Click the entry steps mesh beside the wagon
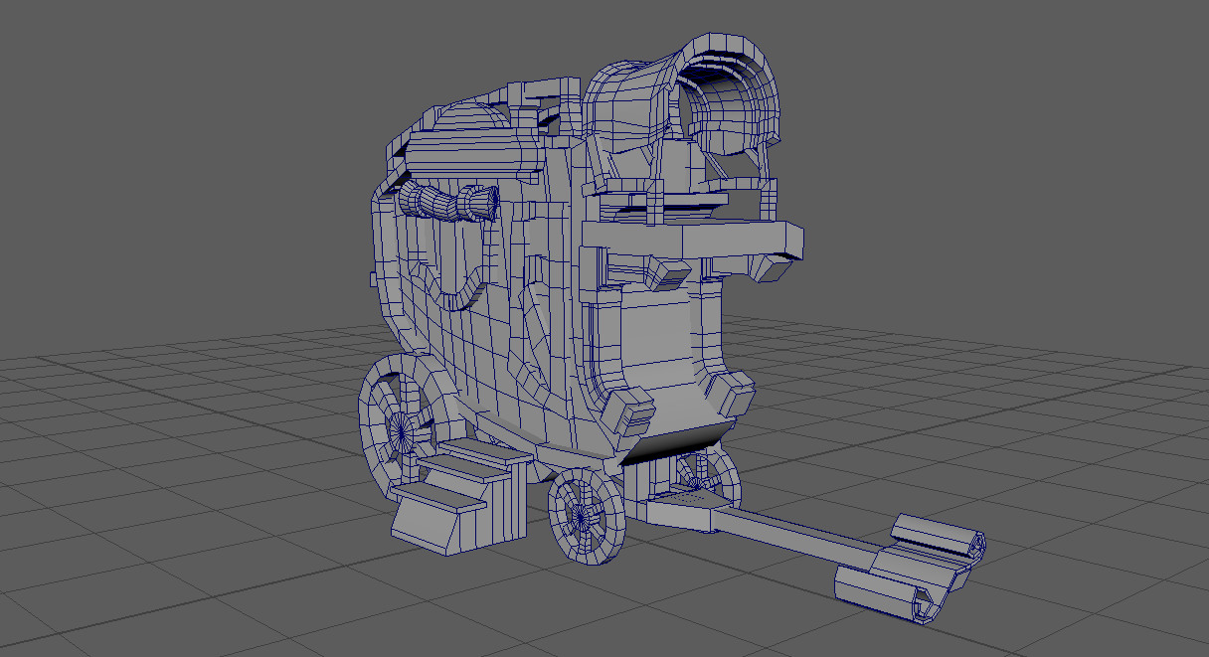 [x=461, y=495]
